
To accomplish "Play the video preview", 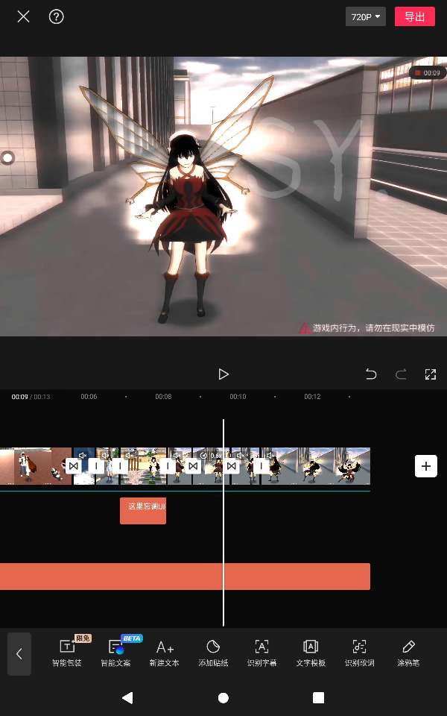I will point(223,374).
